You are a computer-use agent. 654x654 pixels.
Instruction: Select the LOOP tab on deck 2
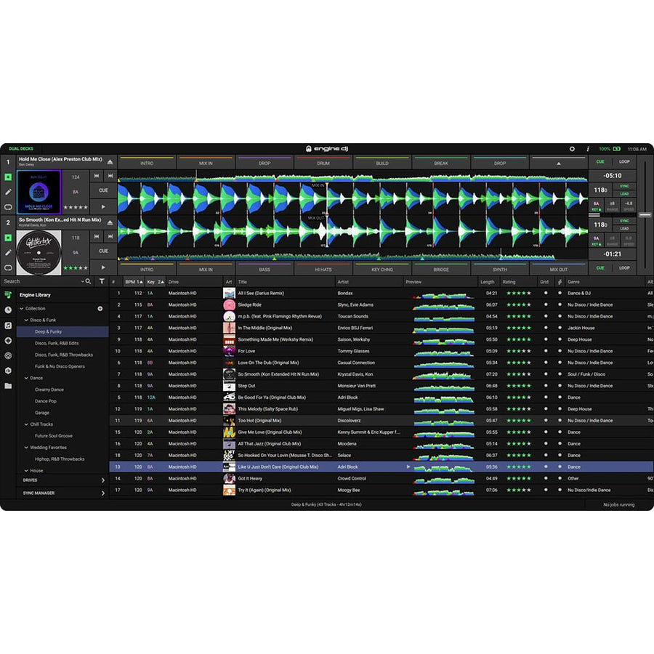pyautogui.click(x=624, y=267)
